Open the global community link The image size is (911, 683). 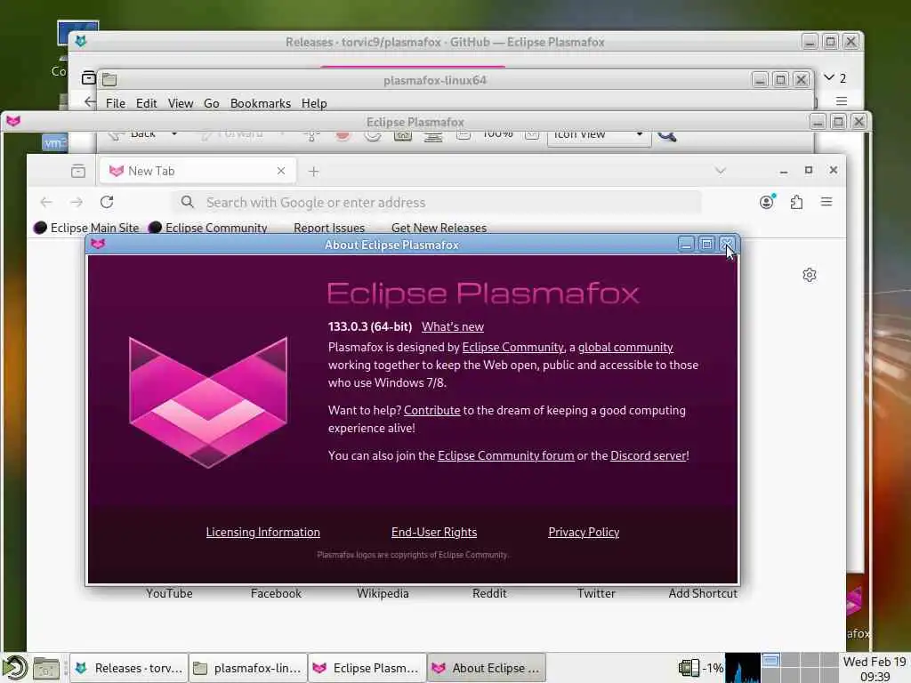coord(625,348)
